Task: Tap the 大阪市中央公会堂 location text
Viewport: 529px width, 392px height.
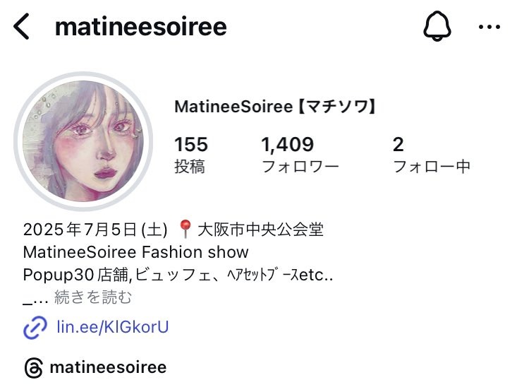Action: 260,230
